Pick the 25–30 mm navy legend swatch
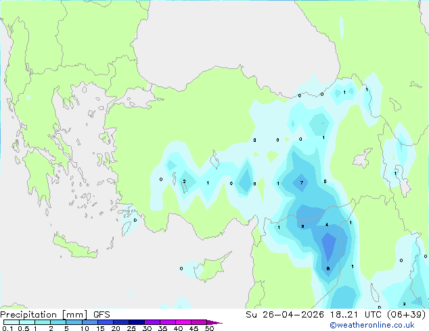The width and height of the screenshot is (429, 331). pos(137,322)
